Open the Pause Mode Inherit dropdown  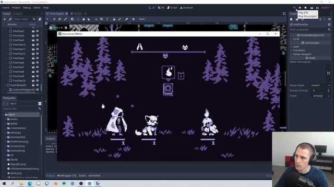(320, 85)
